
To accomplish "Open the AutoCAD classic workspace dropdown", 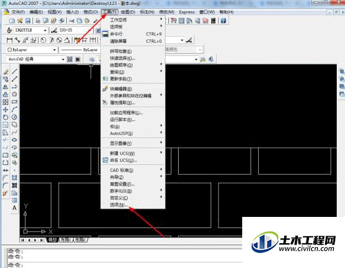I will 36,59.
